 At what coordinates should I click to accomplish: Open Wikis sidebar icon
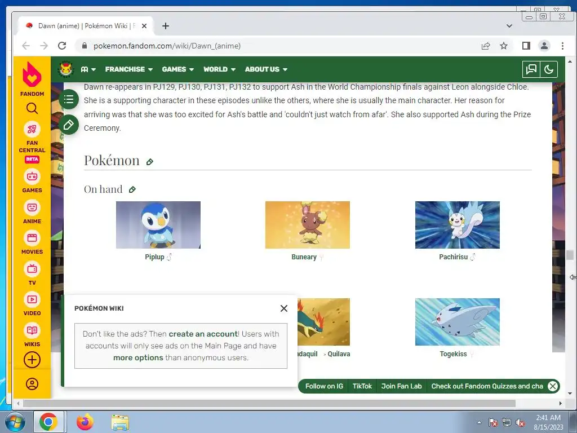(32, 330)
